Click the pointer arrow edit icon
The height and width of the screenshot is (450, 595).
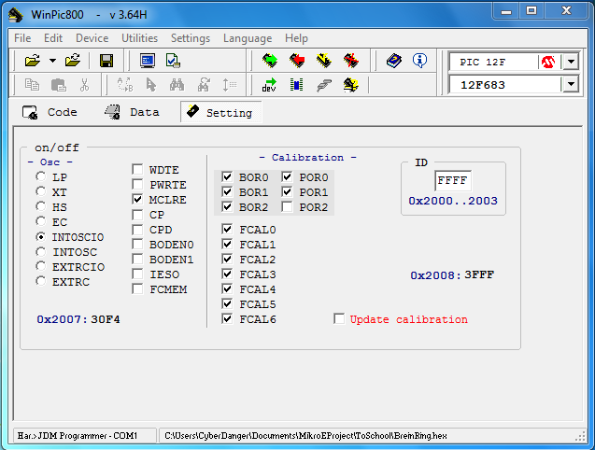coord(151,85)
